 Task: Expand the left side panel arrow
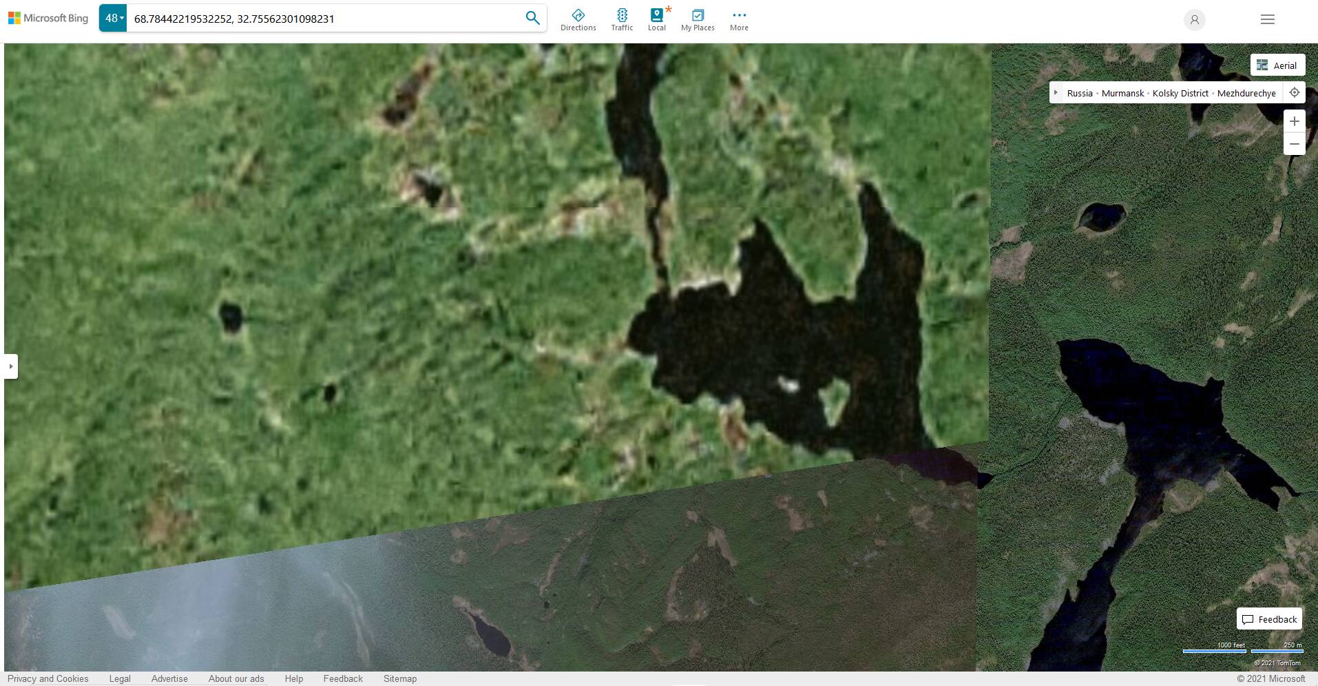tap(10, 366)
